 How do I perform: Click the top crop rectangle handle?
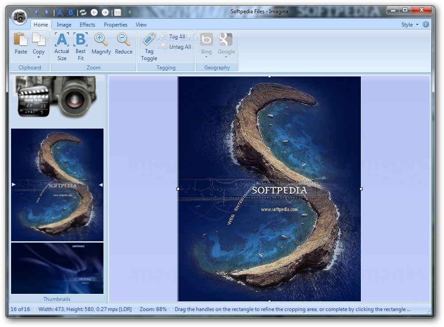click(x=269, y=76)
